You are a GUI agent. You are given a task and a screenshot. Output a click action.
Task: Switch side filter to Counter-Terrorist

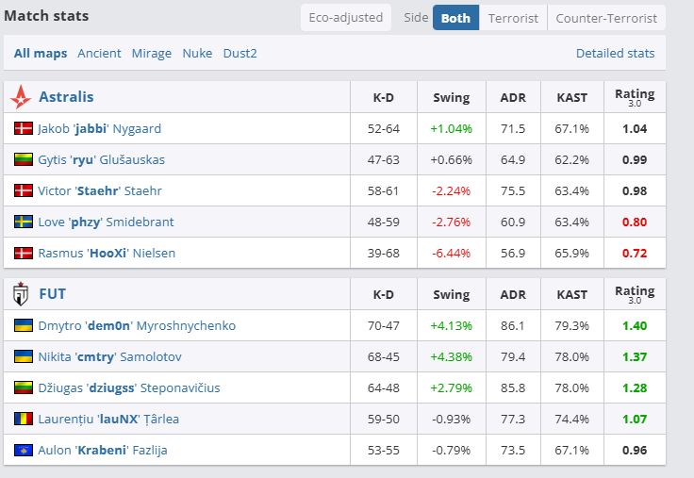[x=606, y=18]
